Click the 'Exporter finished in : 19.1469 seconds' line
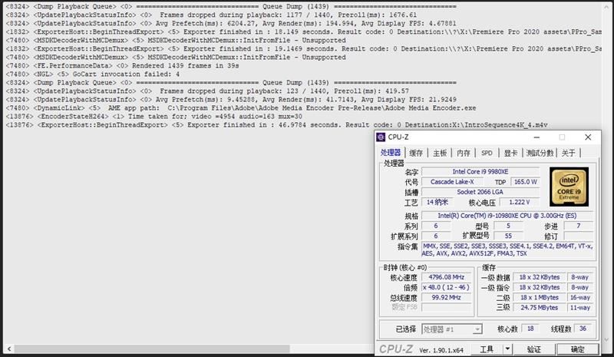This screenshot has height=357, width=614. [x=303, y=49]
